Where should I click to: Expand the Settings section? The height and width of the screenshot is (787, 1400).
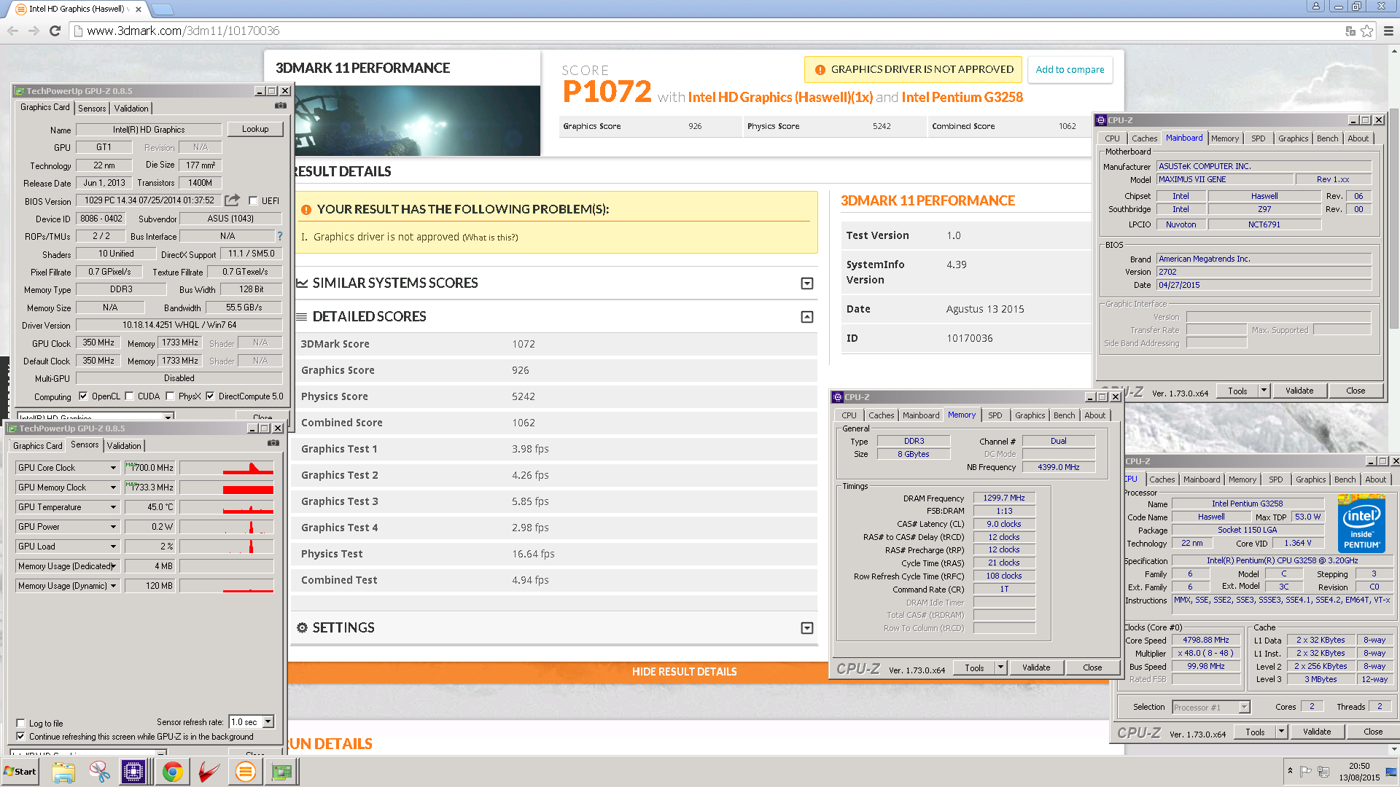click(x=807, y=628)
